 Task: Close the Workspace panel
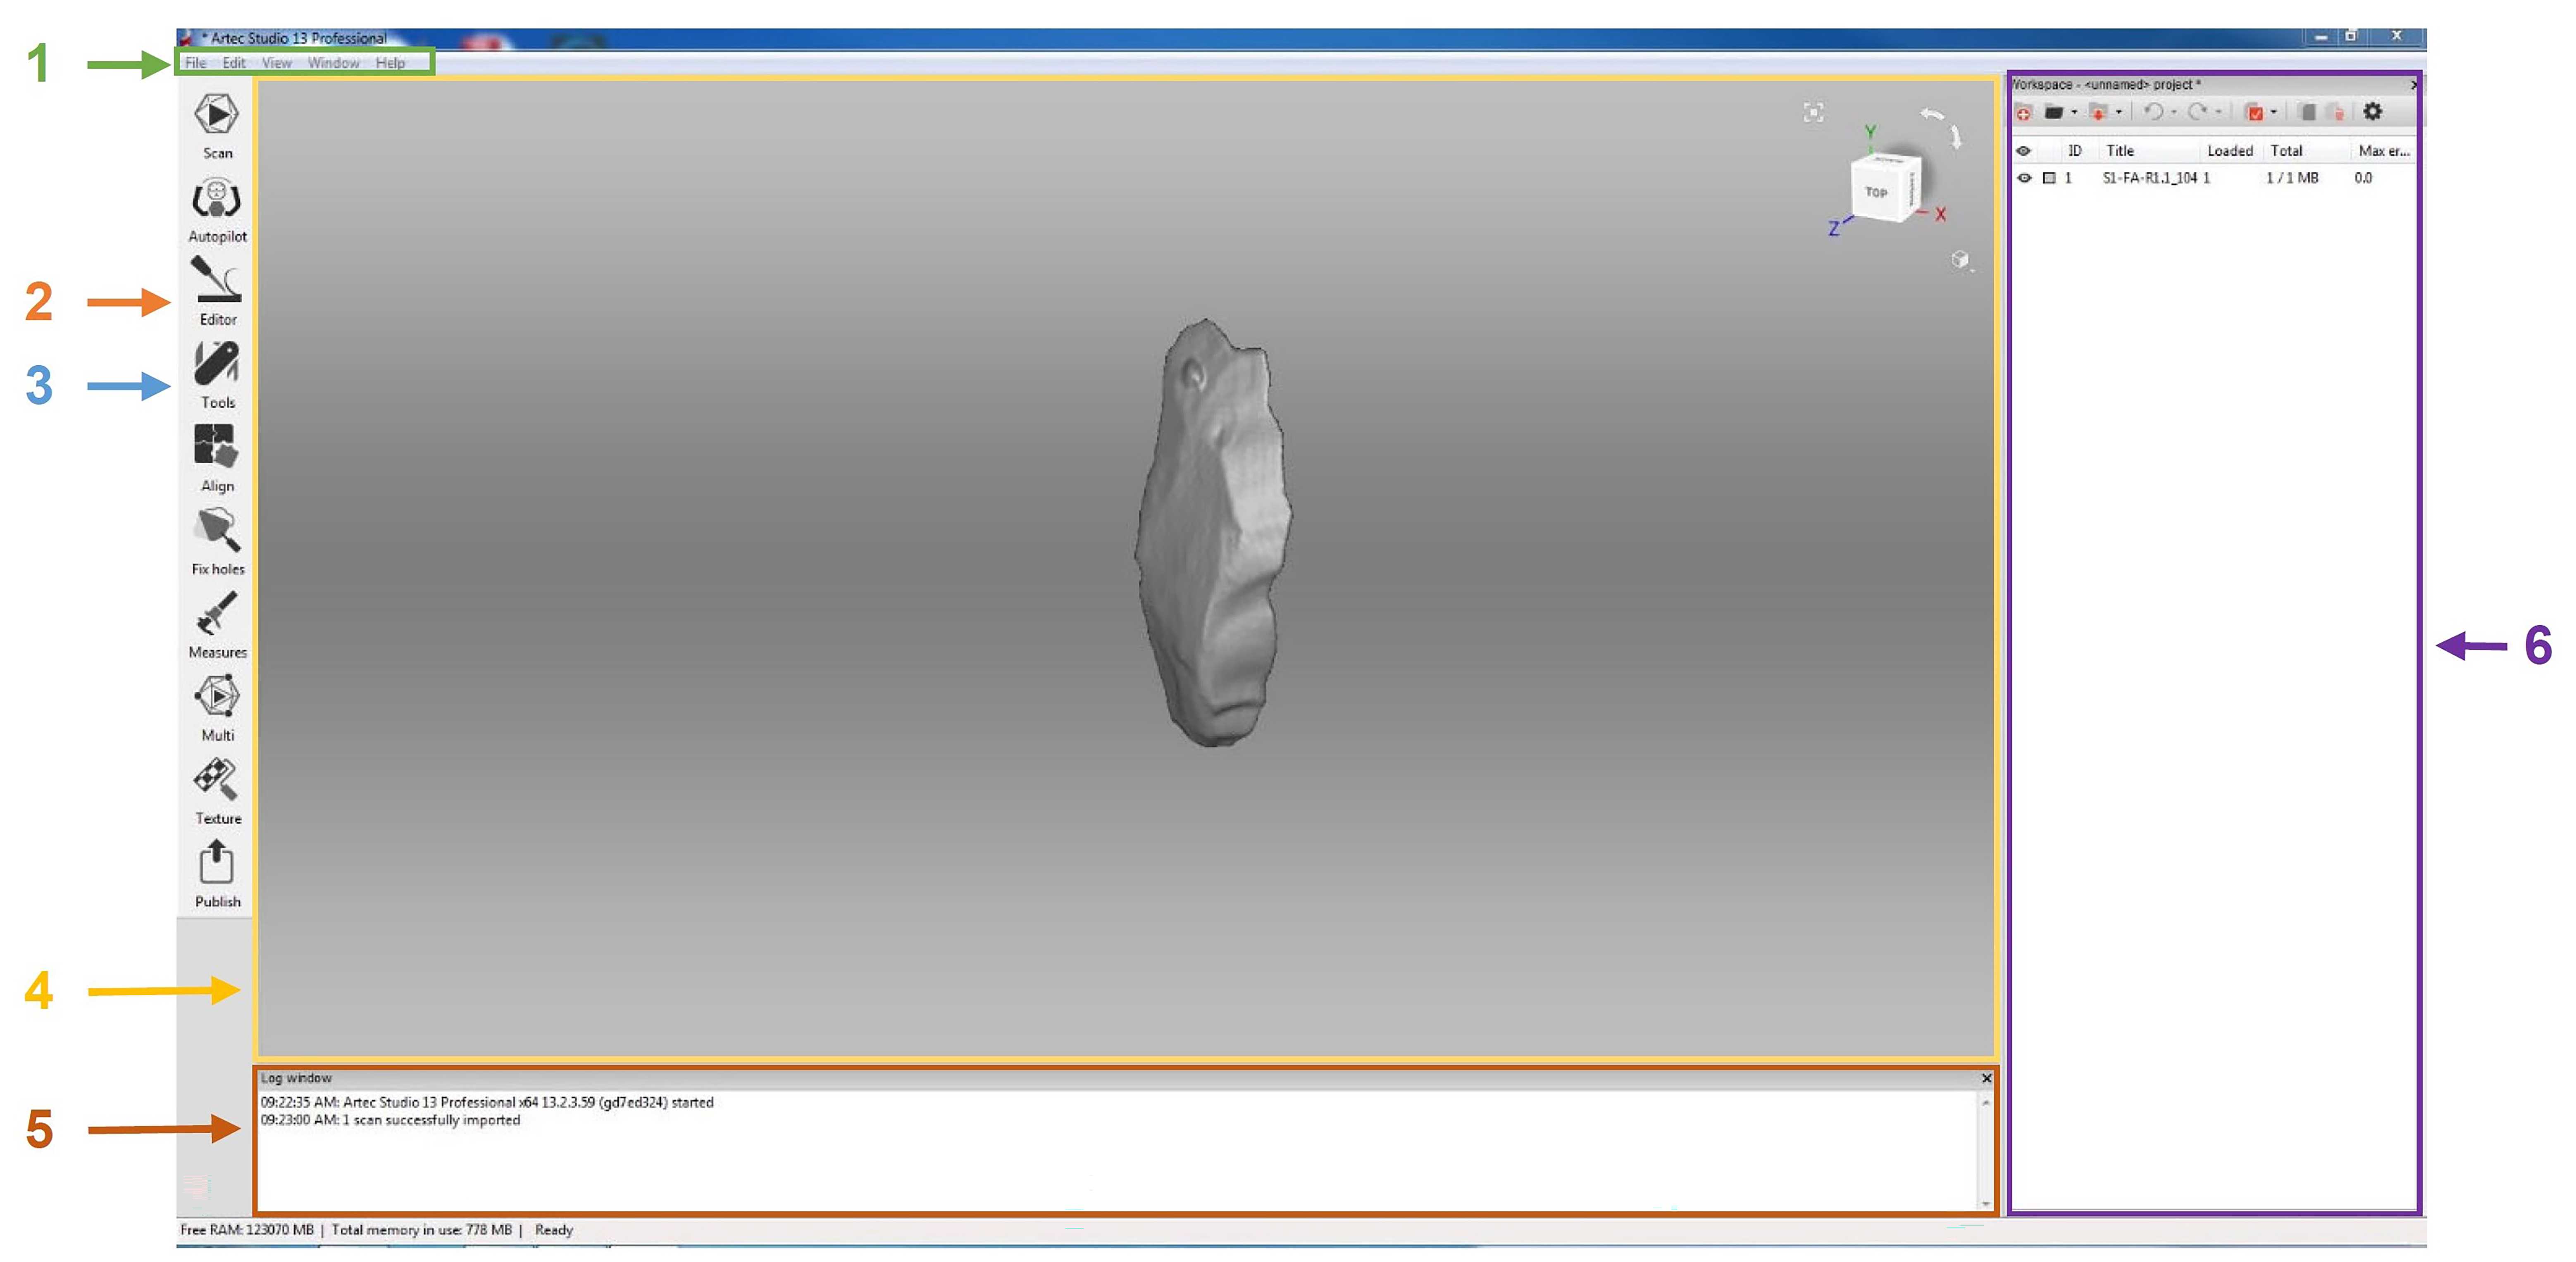2414,85
